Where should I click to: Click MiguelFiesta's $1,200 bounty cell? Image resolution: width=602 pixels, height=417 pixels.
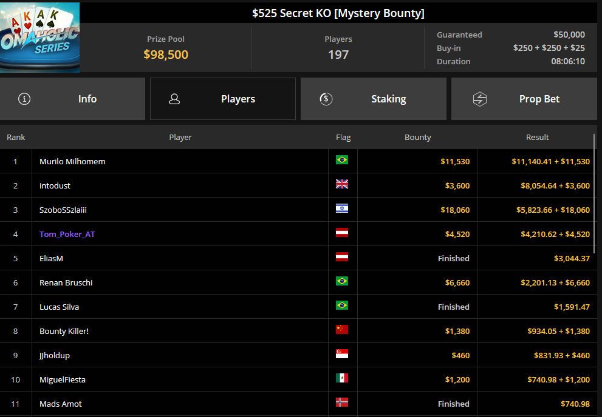[x=417, y=379]
